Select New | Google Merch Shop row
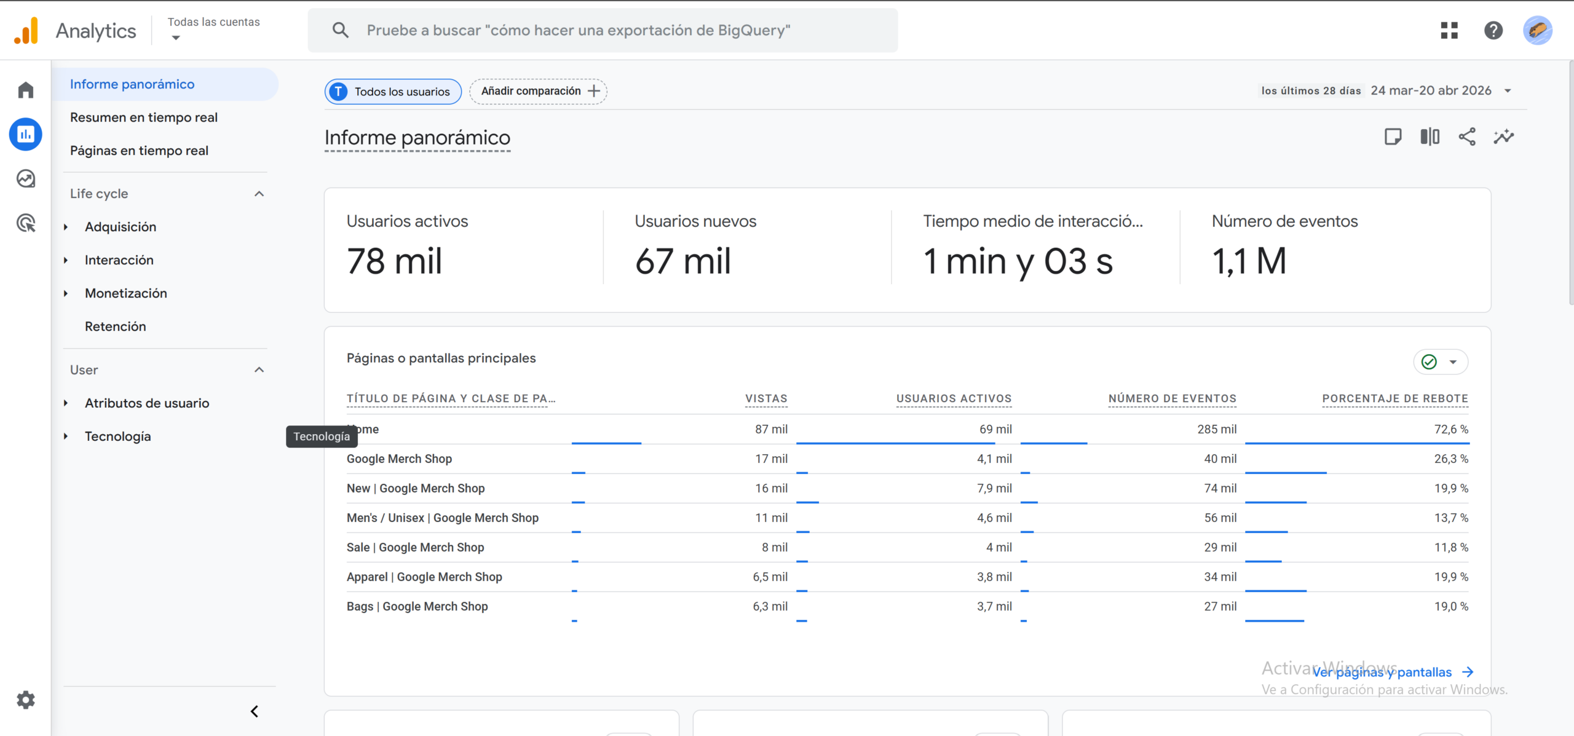Image resolution: width=1574 pixels, height=736 pixels. point(908,488)
